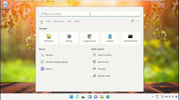Screen dimensions: 179x100
Task: Launch Microsoft Edge from taskbar
Action: point(108,97)
